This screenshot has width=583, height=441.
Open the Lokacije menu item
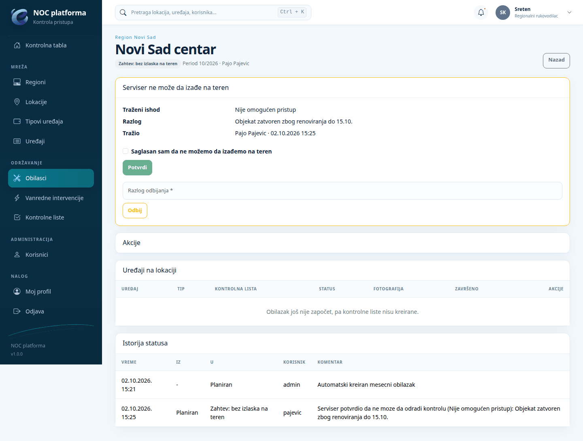coord(51,102)
